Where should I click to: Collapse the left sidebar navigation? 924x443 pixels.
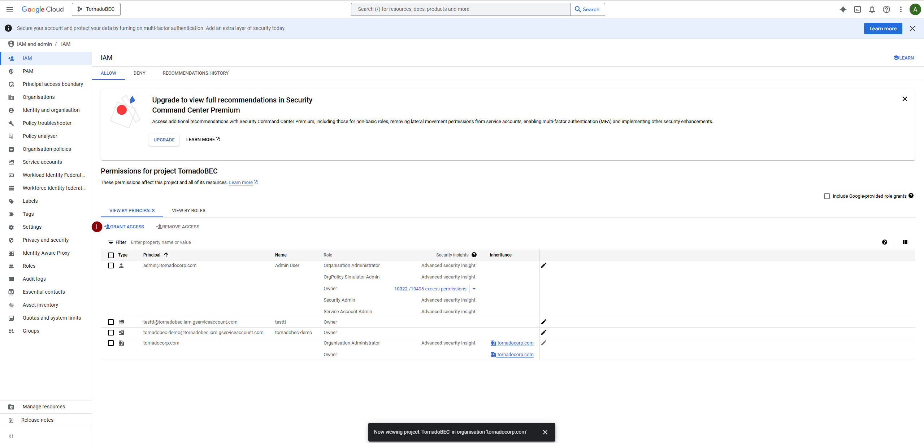tap(11, 436)
